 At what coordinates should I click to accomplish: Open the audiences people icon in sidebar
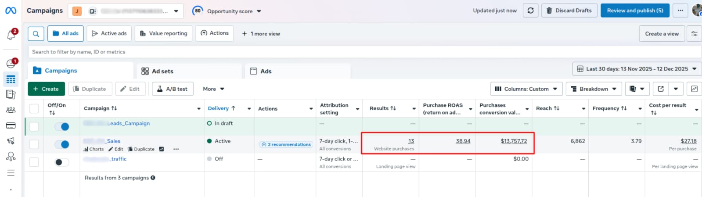pyautogui.click(x=11, y=110)
